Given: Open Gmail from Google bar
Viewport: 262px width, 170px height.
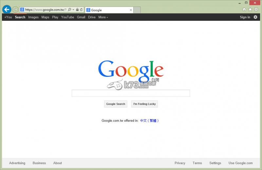Looking at the screenshot, I should click(x=81, y=17).
